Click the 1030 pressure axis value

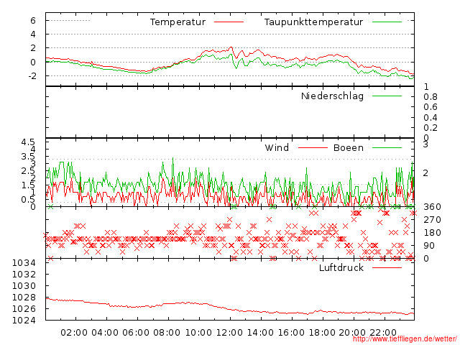[24, 285]
